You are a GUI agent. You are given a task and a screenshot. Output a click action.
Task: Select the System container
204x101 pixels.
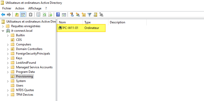21,81
